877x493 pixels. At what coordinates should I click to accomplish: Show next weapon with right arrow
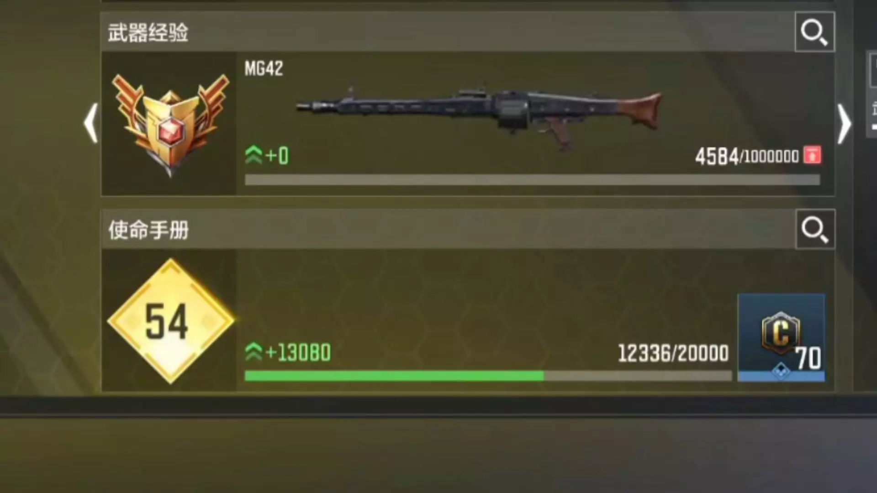[x=844, y=124]
